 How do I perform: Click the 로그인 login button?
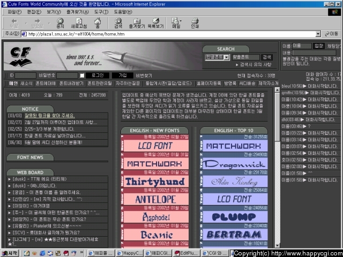coord(98,75)
